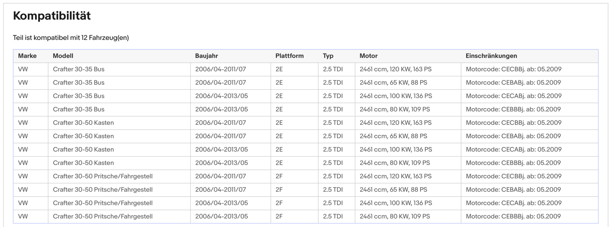Click 120 KW, 163 PS motor for Crafter 30-35 Bus
Viewport: 612px width, 227px height.
pos(396,69)
